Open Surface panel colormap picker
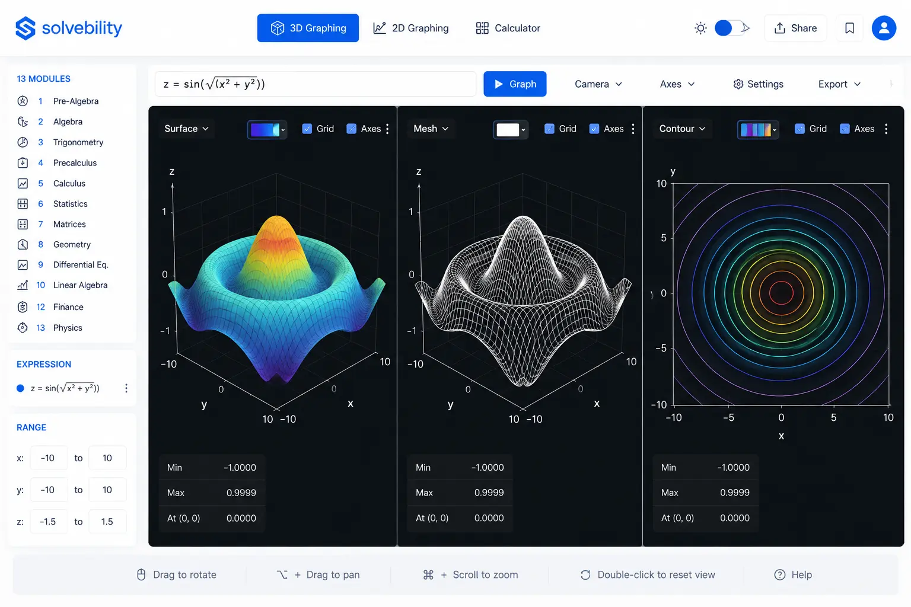911x607 pixels. (x=267, y=129)
